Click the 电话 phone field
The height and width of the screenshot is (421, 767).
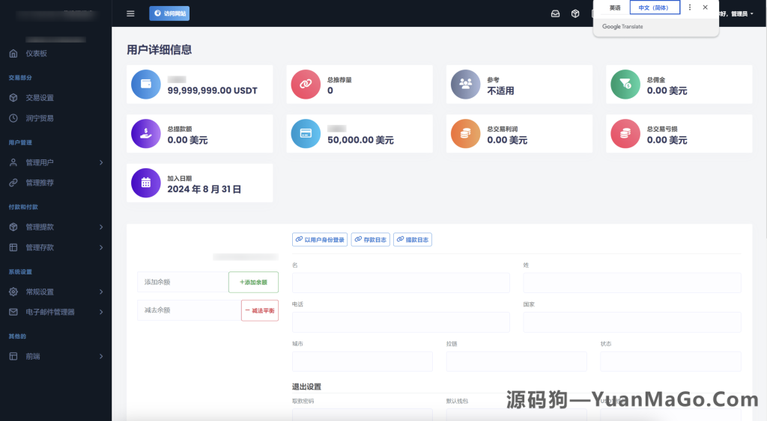tap(401, 322)
